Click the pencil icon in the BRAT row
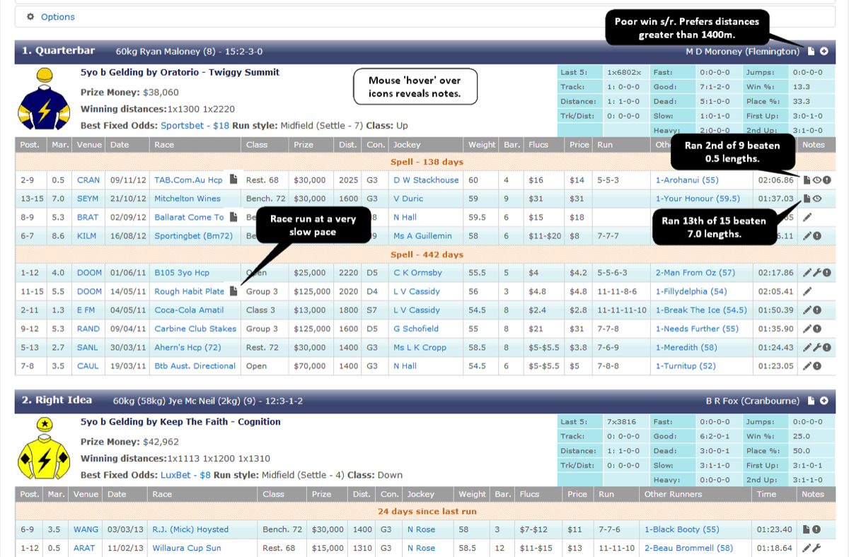 tap(807, 218)
